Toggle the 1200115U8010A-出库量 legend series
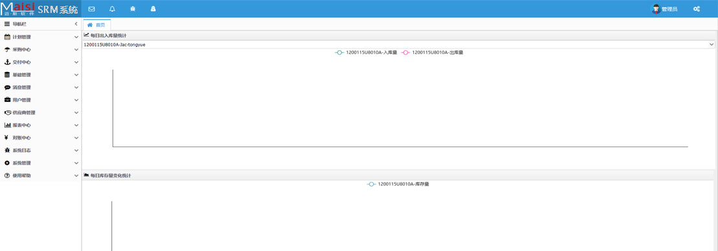Viewport: 718px width, 251px height. tap(432, 52)
